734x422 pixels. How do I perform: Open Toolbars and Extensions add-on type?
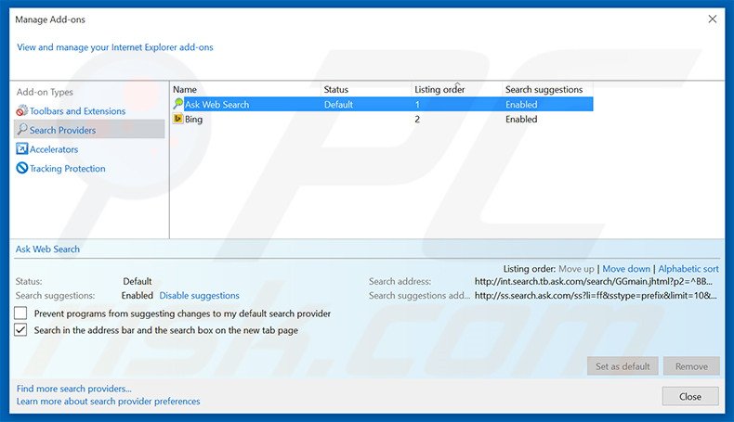point(77,111)
